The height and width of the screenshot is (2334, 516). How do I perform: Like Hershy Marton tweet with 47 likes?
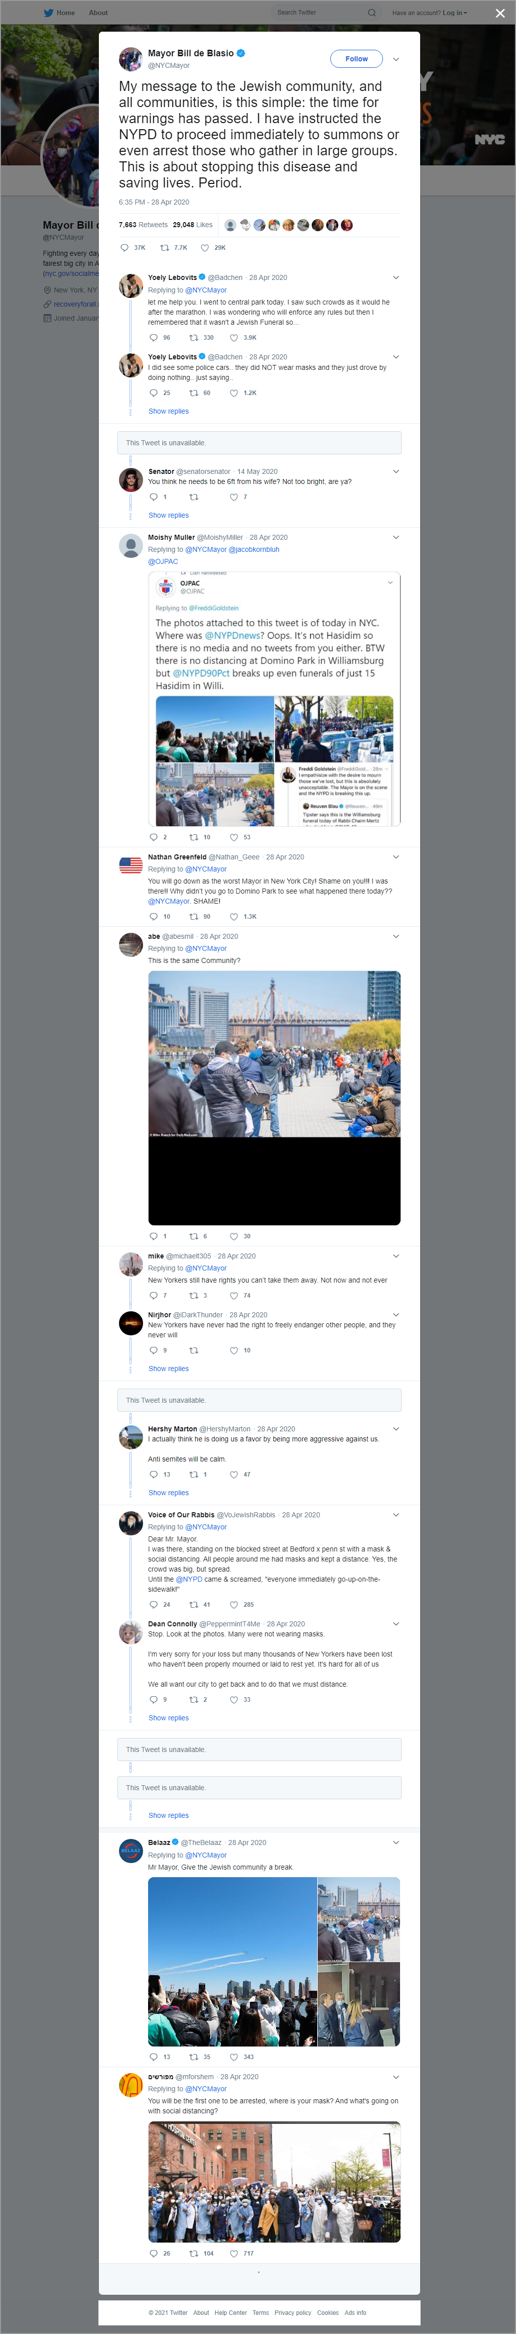(234, 1474)
